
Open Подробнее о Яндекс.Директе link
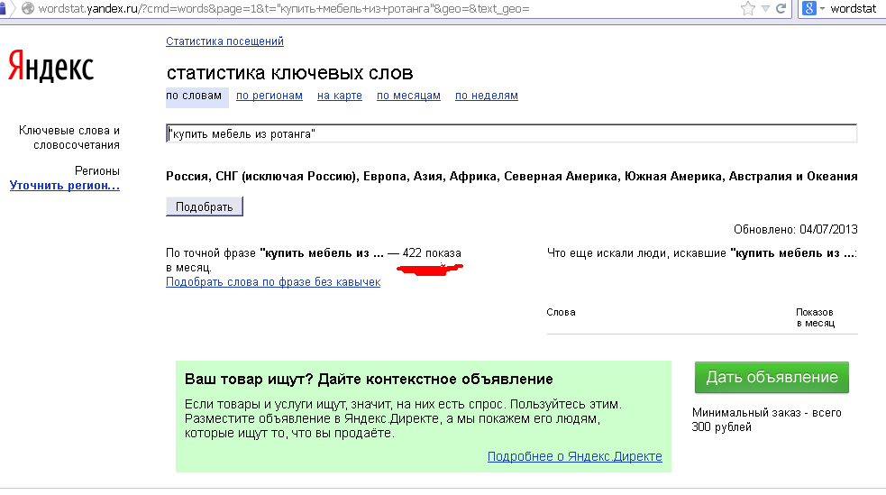575,456
